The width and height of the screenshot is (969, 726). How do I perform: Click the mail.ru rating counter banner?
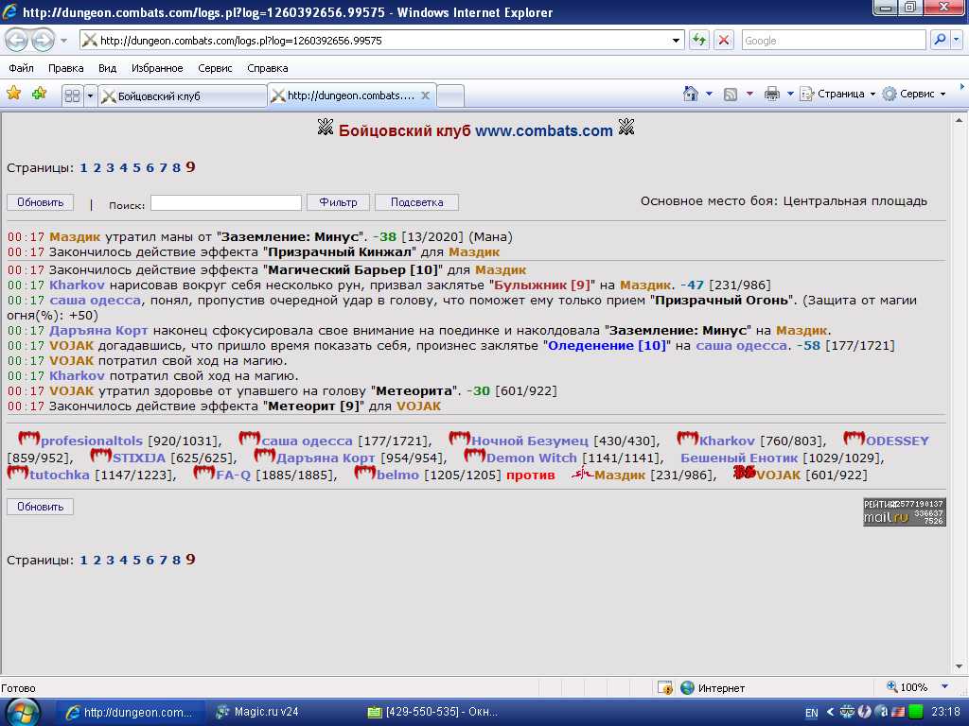pyautogui.click(x=905, y=512)
